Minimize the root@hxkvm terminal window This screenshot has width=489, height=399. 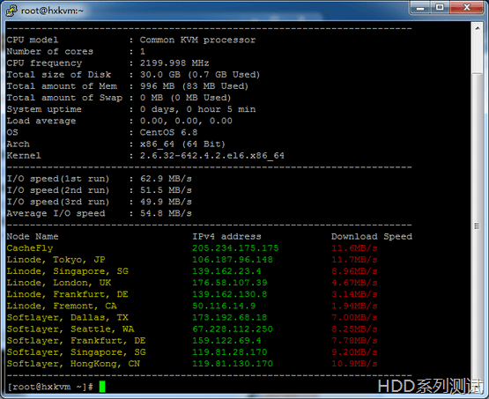420,8
